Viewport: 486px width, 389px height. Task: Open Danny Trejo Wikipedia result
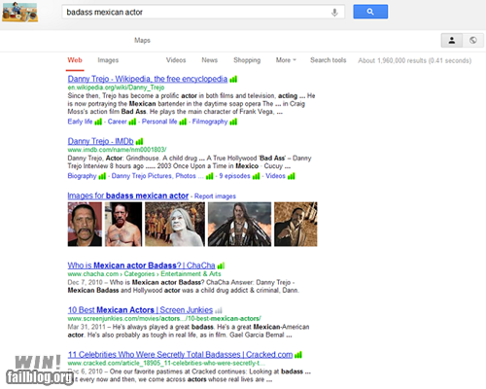(x=148, y=79)
